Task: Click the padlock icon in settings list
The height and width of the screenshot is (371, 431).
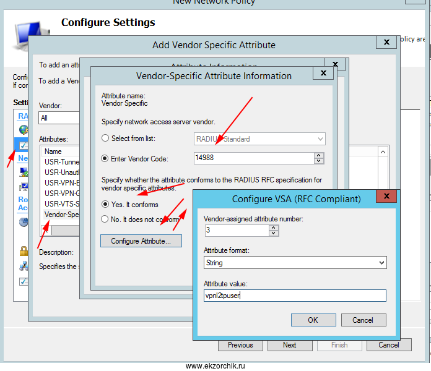Action: click(x=24, y=251)
